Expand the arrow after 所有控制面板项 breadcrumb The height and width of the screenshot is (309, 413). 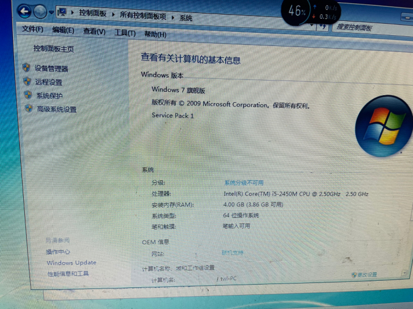point(173,18)
